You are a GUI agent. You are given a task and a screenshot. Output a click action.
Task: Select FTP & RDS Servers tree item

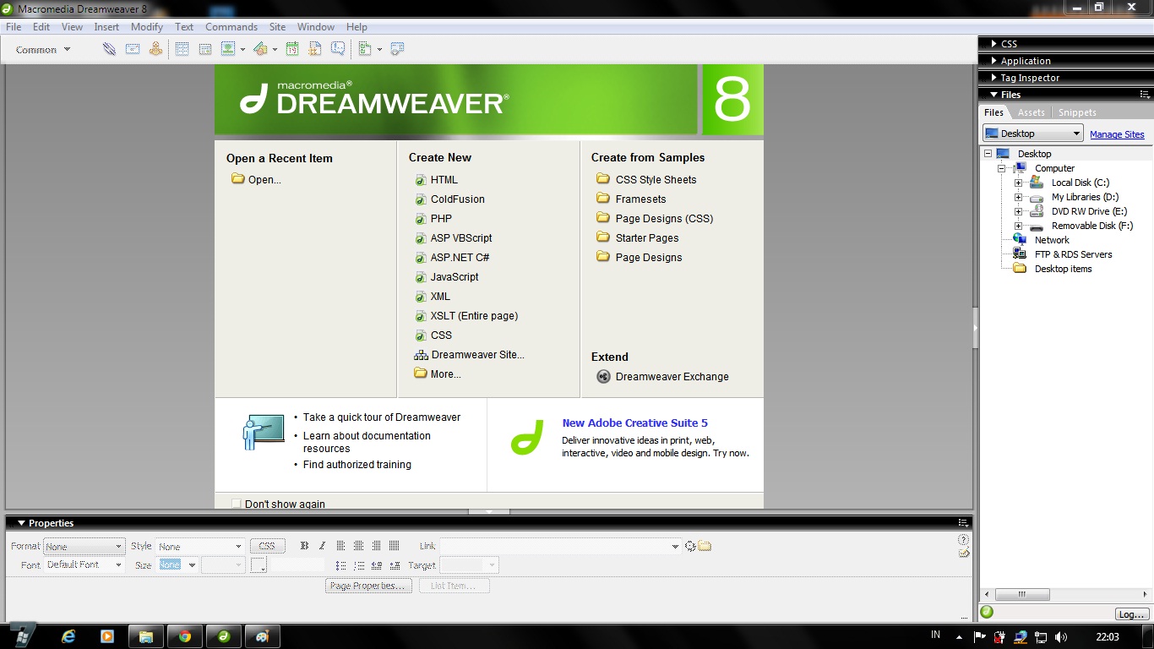(x=1073, y=254)
